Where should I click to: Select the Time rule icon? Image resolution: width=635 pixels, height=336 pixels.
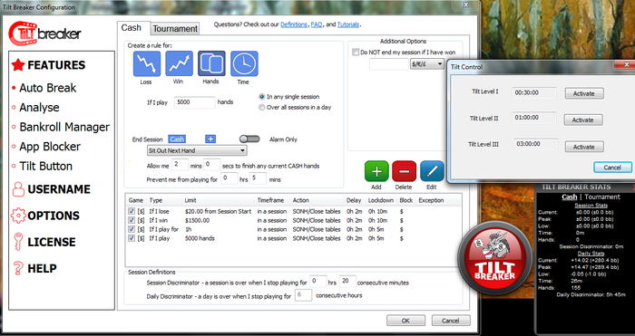point(244,63)
